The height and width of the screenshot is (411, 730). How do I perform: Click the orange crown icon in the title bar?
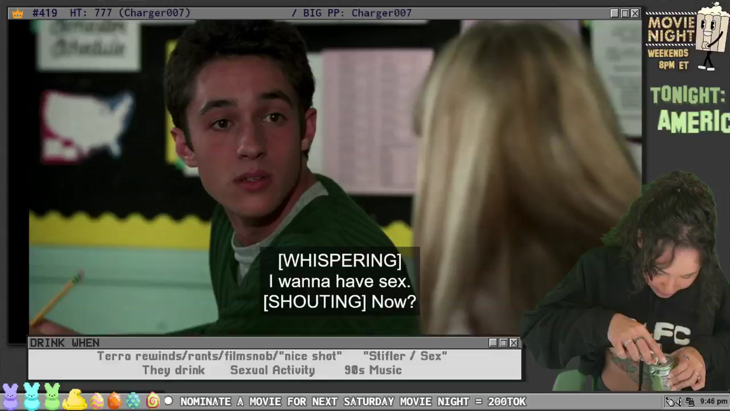17,14
